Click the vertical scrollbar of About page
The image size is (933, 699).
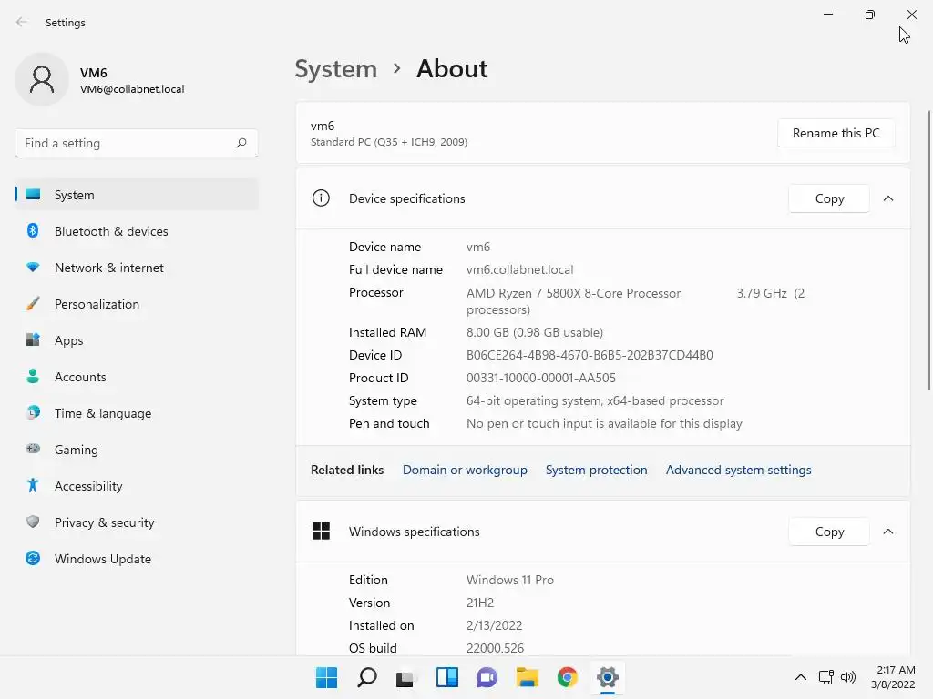pos(929,249)
